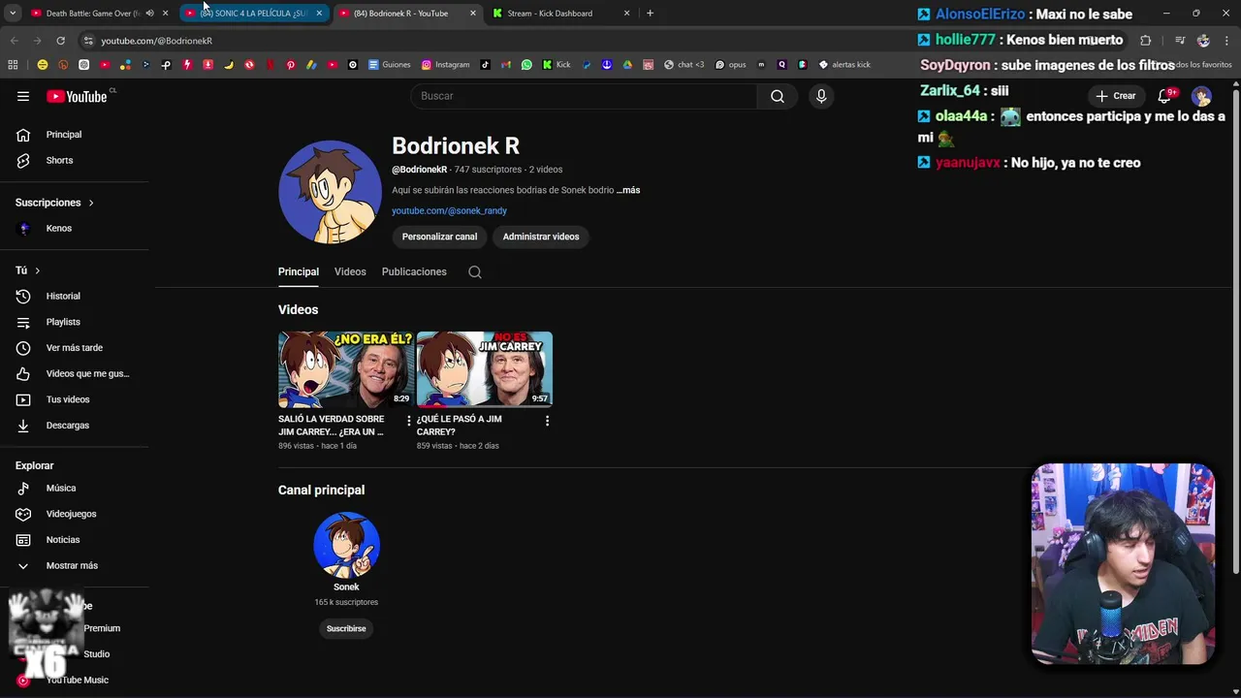Screen dimensions: 1241x698
Task: Select the Publicaciones channel tab
Action: (x=414, y=272)
